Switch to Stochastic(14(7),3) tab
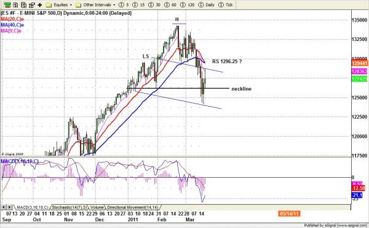 [x=69, y=207]
